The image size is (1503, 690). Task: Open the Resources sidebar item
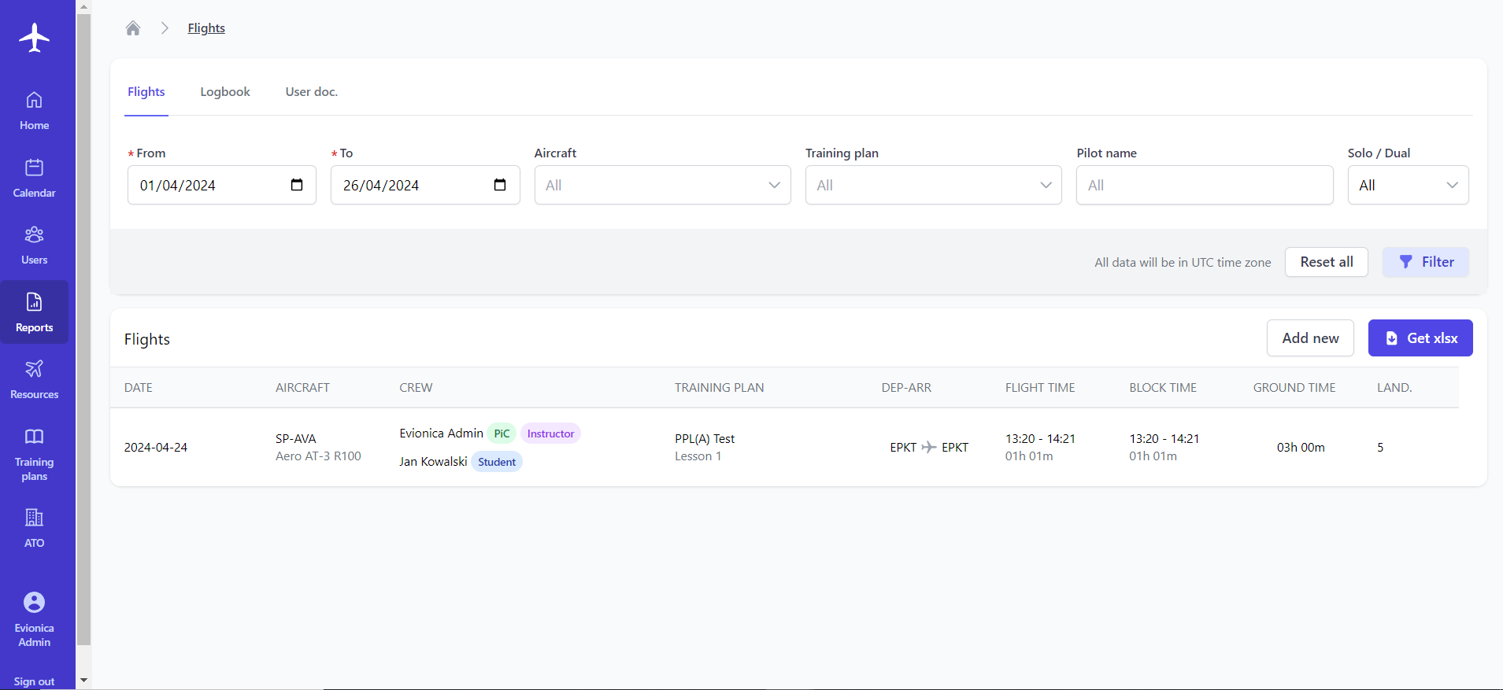click(x=34, y=380)
